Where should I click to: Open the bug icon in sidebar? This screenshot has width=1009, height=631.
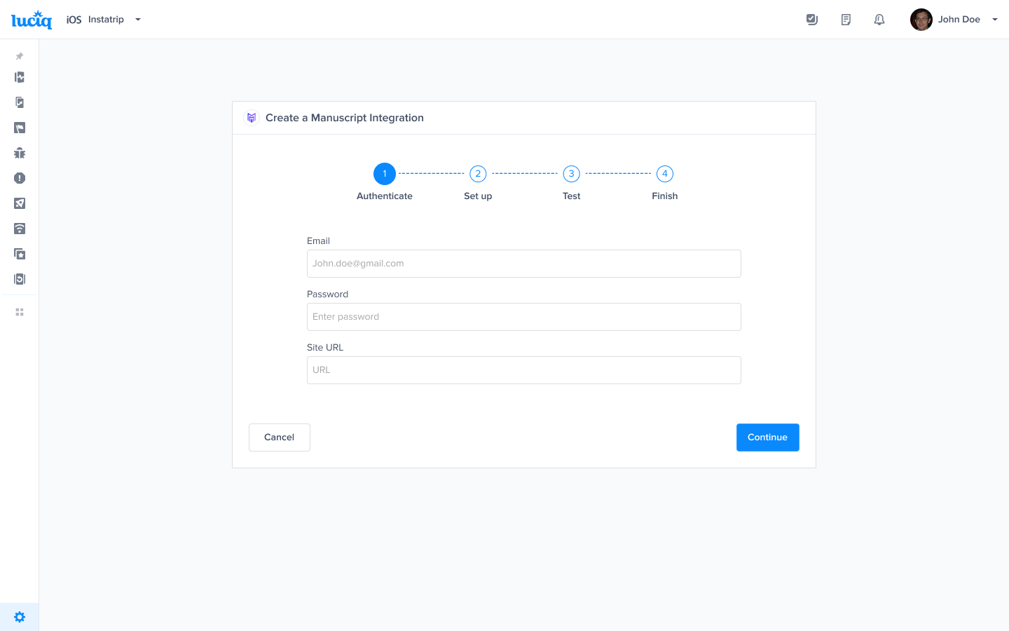[20, 153]
